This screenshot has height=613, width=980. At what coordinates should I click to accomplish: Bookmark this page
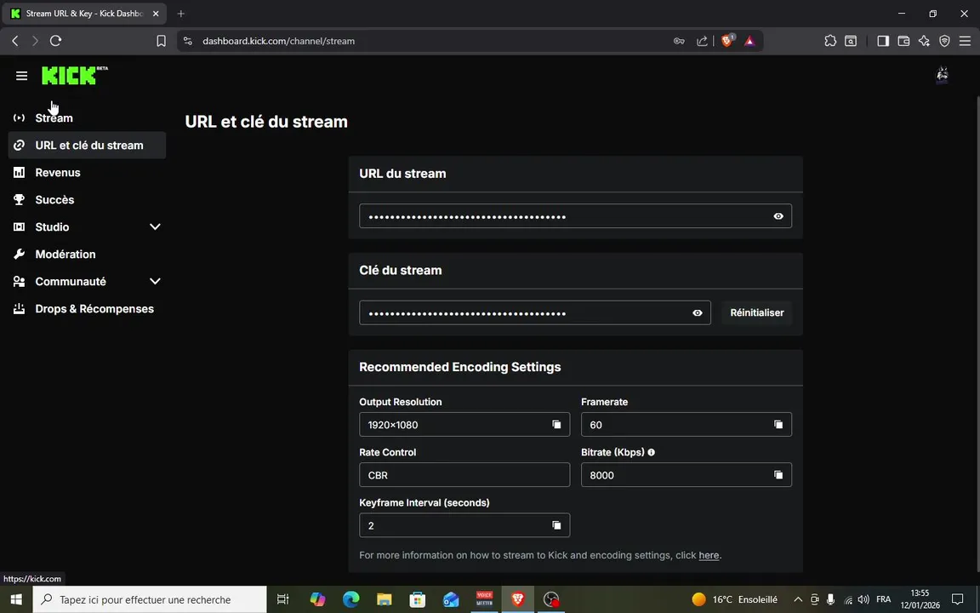coord(162,41)
